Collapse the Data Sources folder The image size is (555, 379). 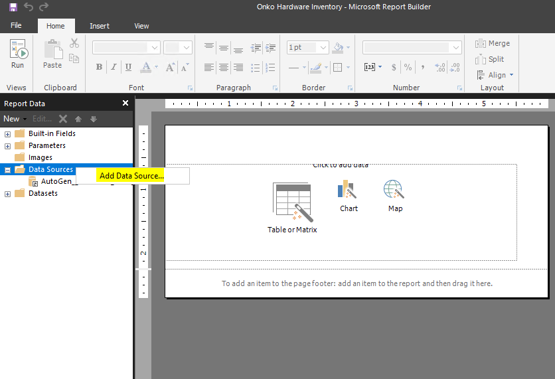tap(7, 170)
